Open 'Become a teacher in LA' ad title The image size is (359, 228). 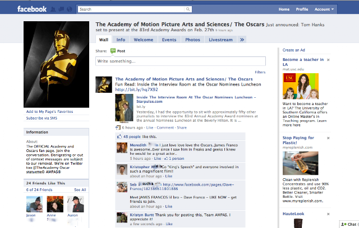point(303,62)
